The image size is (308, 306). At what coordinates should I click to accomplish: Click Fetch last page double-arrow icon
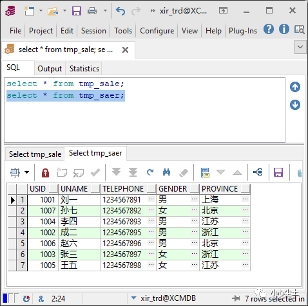click(x=133, y=172)
